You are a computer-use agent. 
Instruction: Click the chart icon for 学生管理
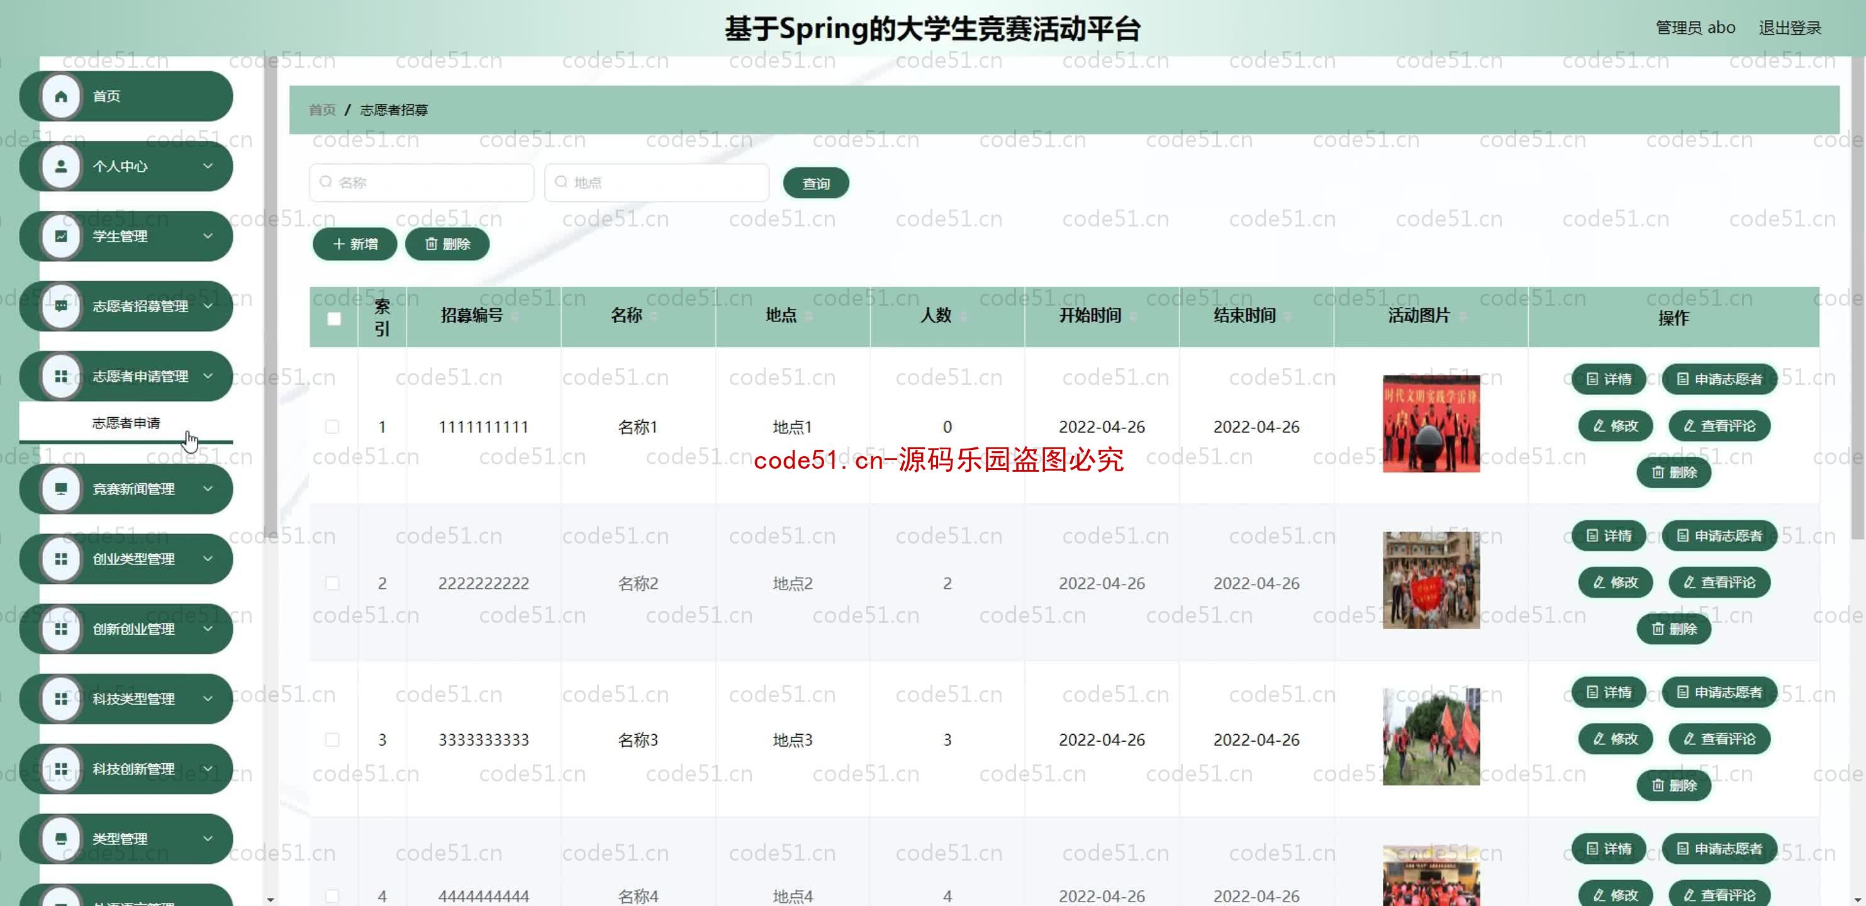(61, 236)
